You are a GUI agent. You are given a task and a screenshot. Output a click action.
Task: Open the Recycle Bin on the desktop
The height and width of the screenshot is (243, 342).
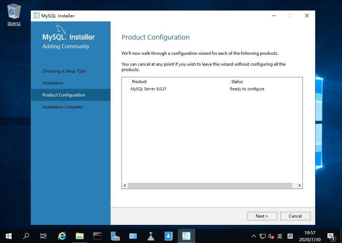[13, 11]
